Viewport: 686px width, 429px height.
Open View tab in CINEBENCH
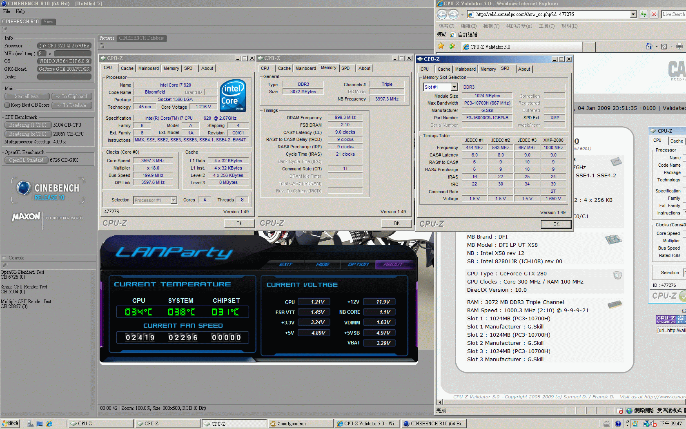(48, 22)
